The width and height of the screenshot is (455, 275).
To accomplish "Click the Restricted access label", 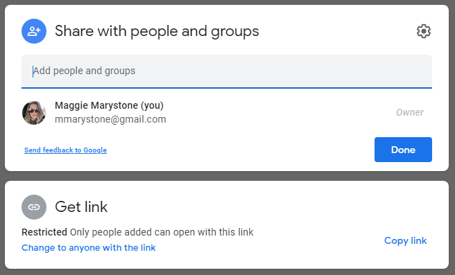I will [x=44, y=232].
